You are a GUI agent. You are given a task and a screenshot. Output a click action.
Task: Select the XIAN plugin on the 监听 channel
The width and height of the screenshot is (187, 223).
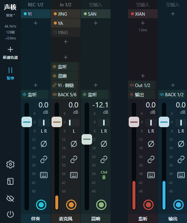click(143, 14)
